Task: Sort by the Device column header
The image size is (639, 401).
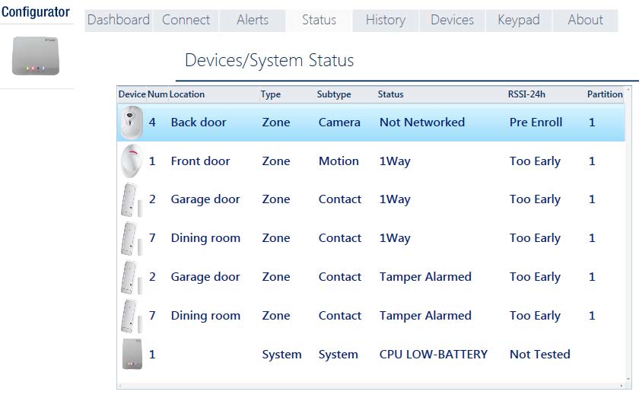Action: [132, 94]
